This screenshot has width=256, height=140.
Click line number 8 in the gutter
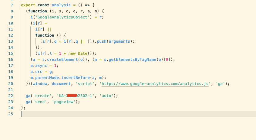pyautogui.click(x=12, y=11)
